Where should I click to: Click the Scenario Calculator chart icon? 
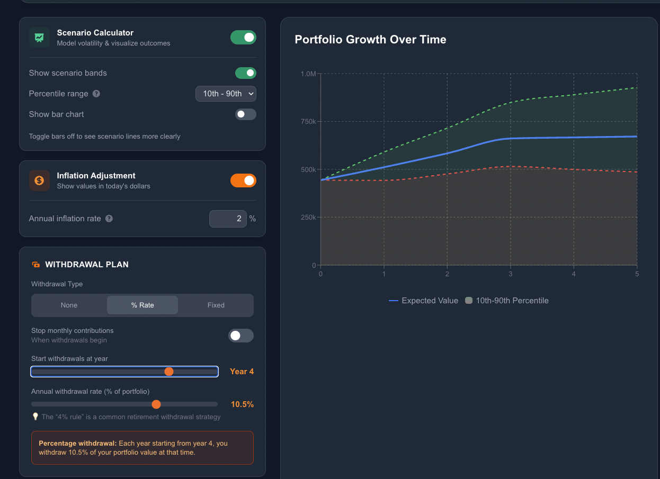39,37
